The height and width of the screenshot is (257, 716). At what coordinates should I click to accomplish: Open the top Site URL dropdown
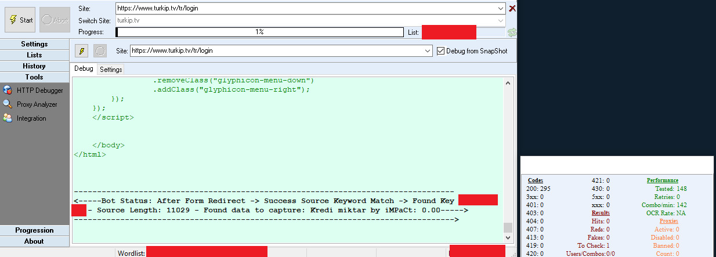(x=501, y=8)
